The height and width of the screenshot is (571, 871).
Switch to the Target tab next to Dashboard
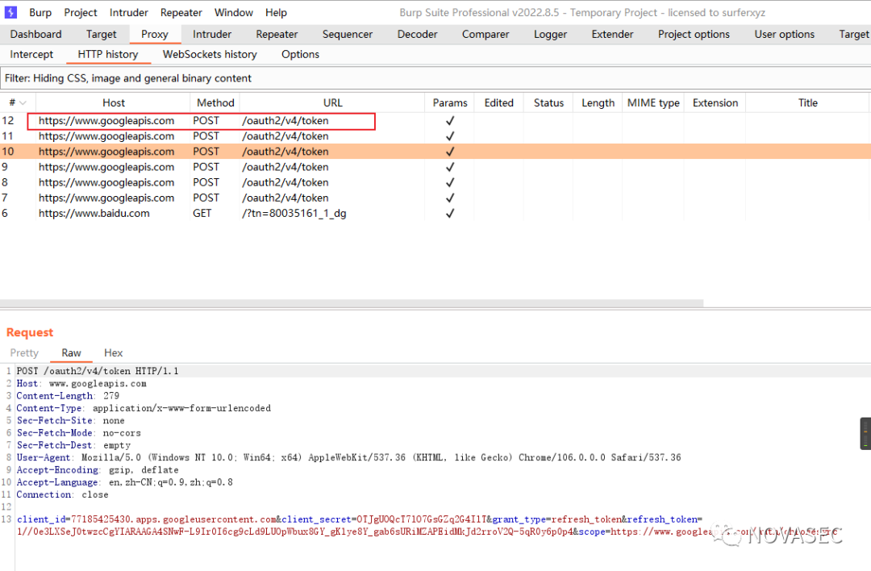(102, 34)
